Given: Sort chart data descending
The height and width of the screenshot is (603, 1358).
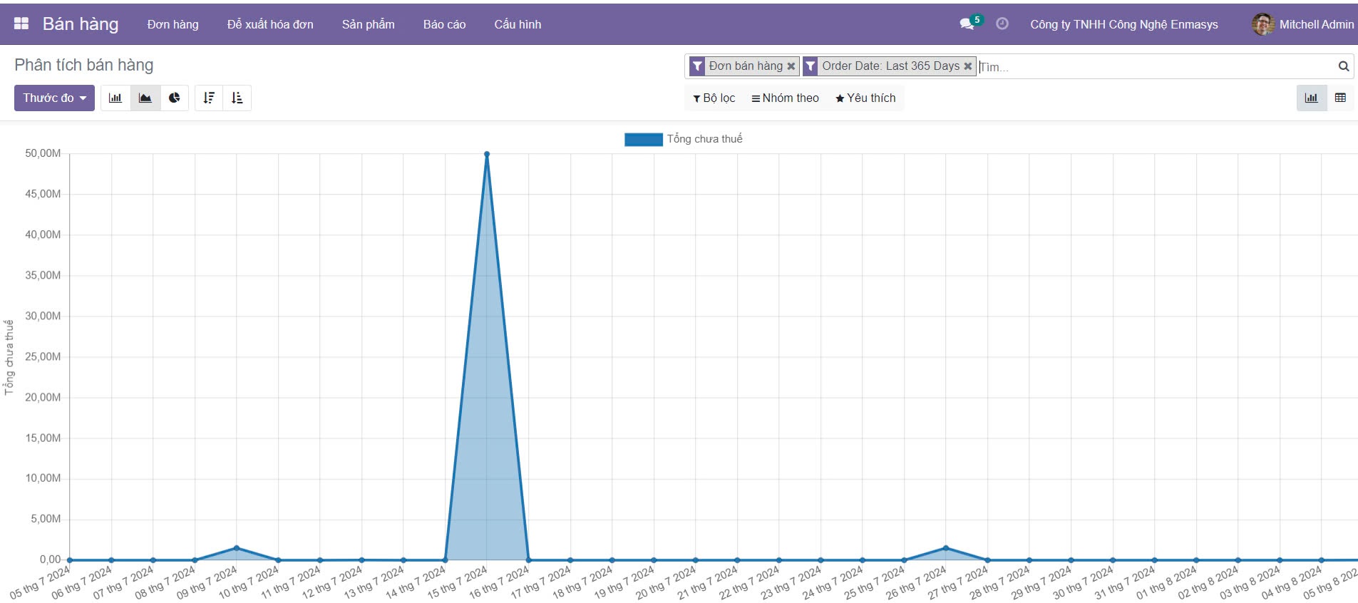Looking at the screenshot, I should coord(209,98).
